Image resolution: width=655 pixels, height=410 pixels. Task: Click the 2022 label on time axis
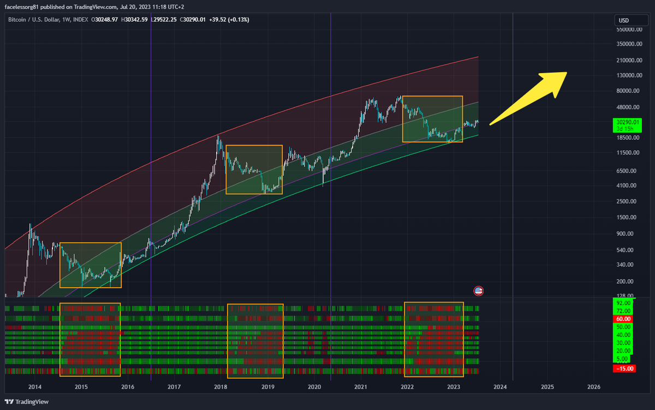click(x=407, y=387)
